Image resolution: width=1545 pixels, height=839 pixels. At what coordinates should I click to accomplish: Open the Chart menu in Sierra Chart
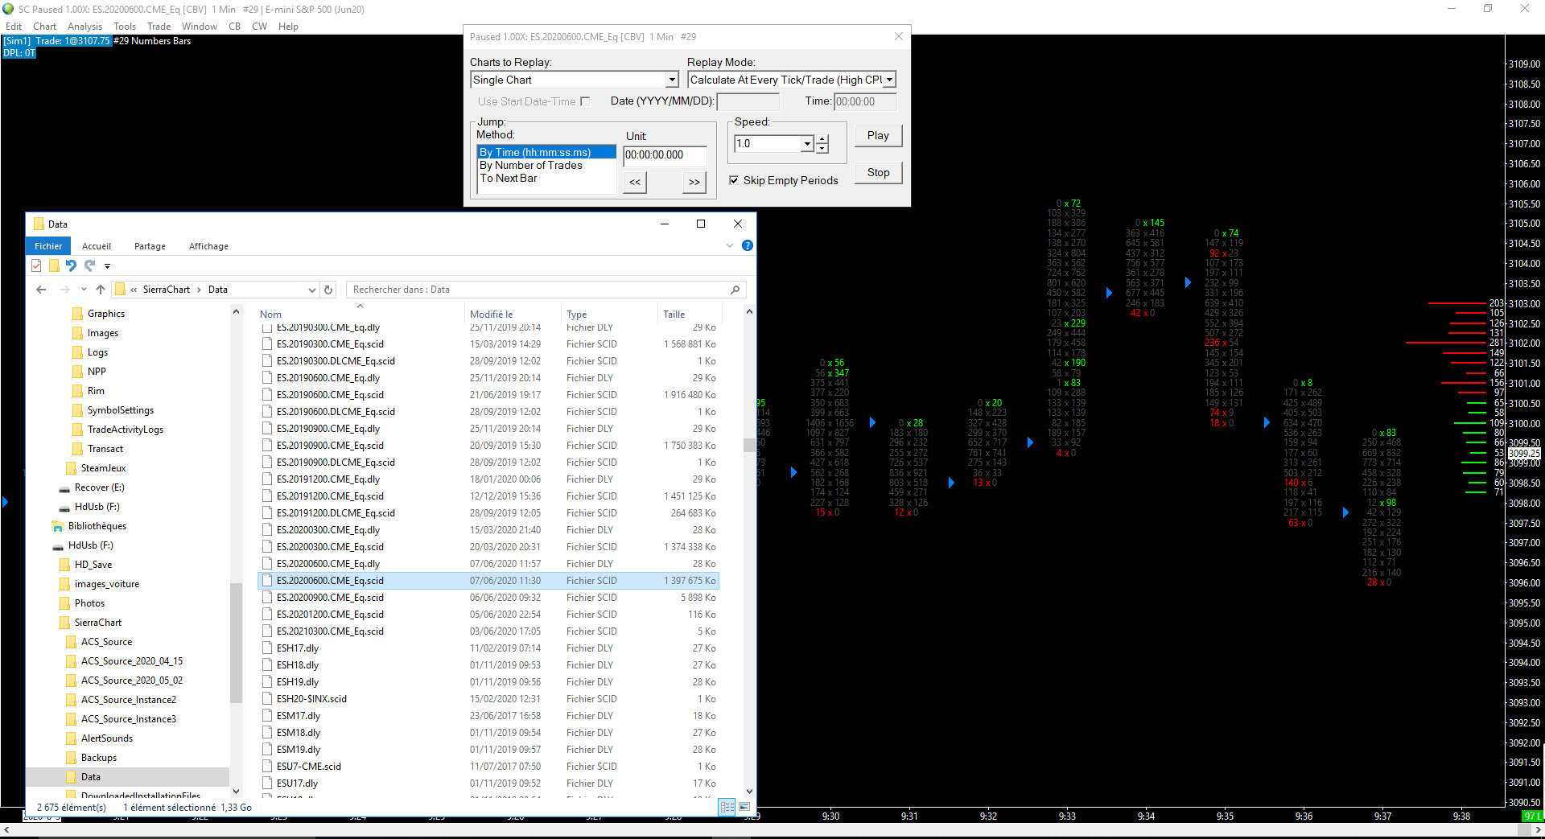(x=45, y=27)
